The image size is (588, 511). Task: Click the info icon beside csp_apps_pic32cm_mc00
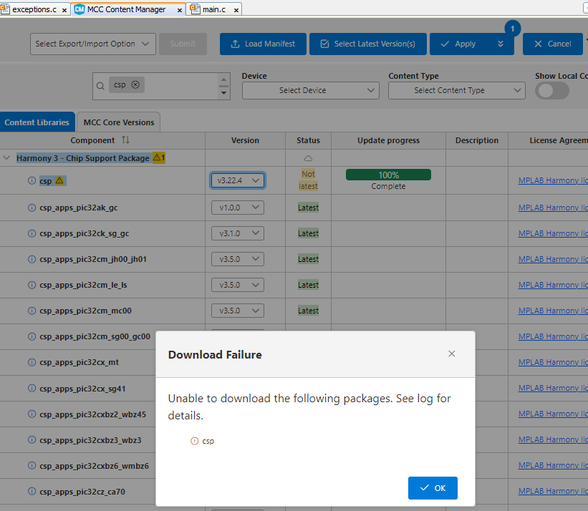(x=32, y=311)
